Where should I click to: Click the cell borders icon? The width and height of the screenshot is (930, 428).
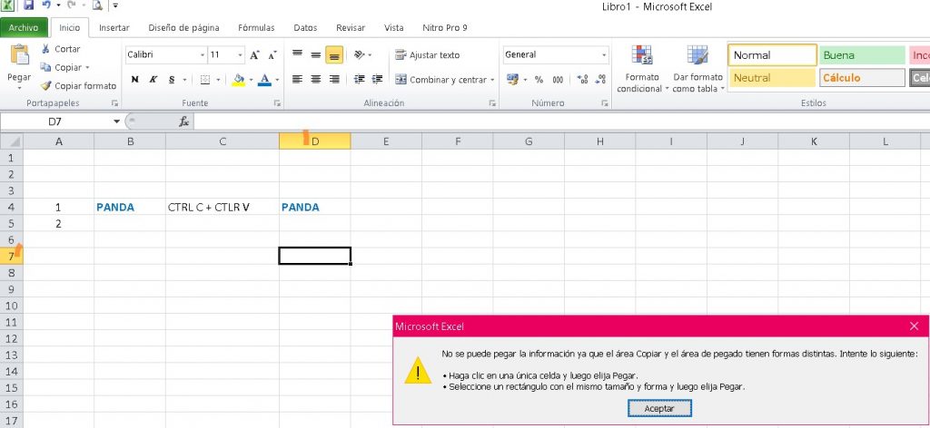pyautogui.click(x=205, y=79)
